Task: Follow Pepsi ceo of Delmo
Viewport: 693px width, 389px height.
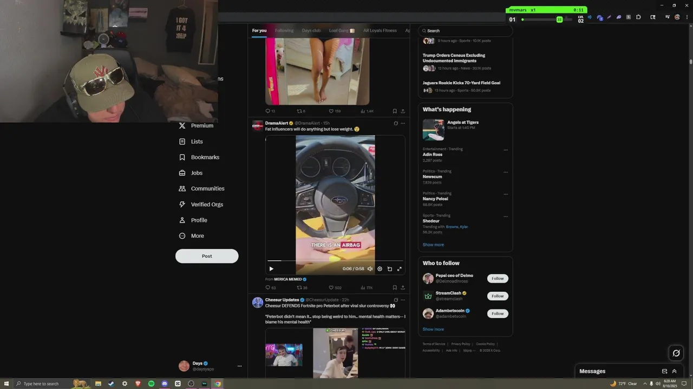Action: click(498, 279)
